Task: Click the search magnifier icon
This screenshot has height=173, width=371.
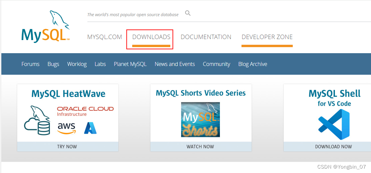Action: (188, 13)
